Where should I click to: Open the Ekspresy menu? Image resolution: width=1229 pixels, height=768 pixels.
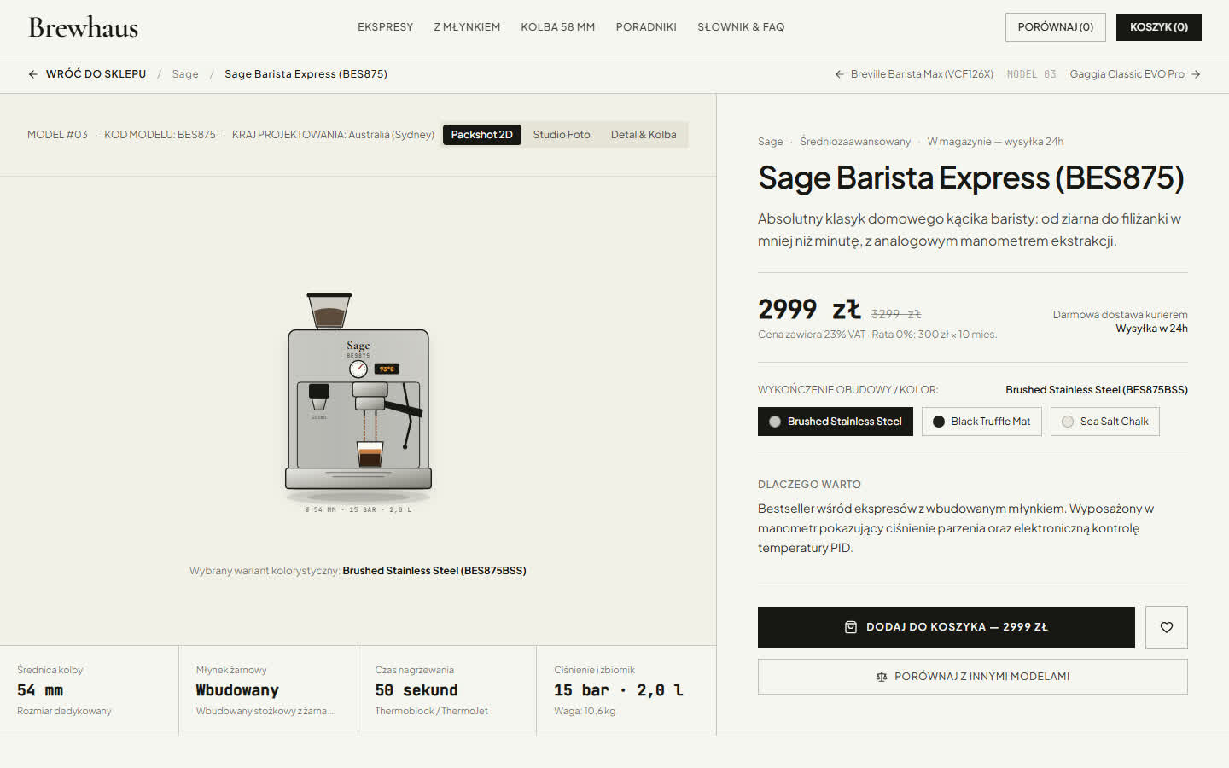click(x=385, y=27)
